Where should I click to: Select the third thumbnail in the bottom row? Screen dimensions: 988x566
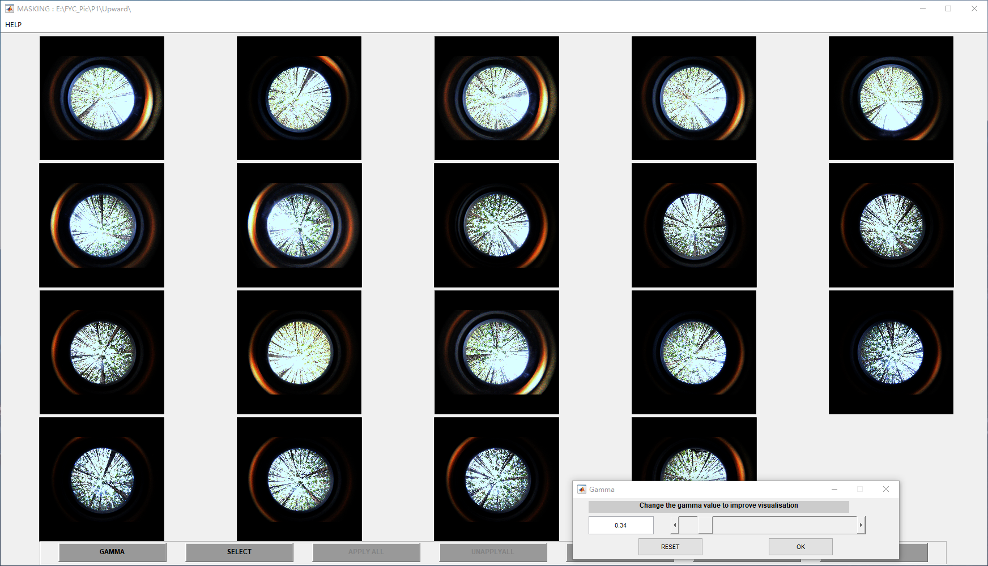[x=497, y=479]
